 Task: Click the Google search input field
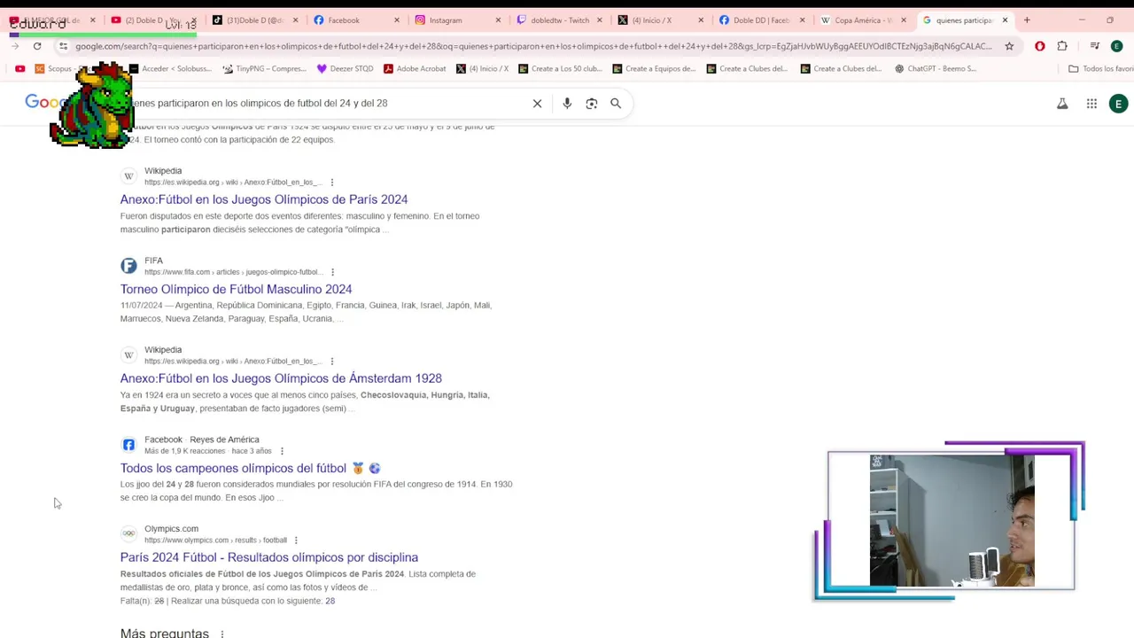(x=323, y=104)
